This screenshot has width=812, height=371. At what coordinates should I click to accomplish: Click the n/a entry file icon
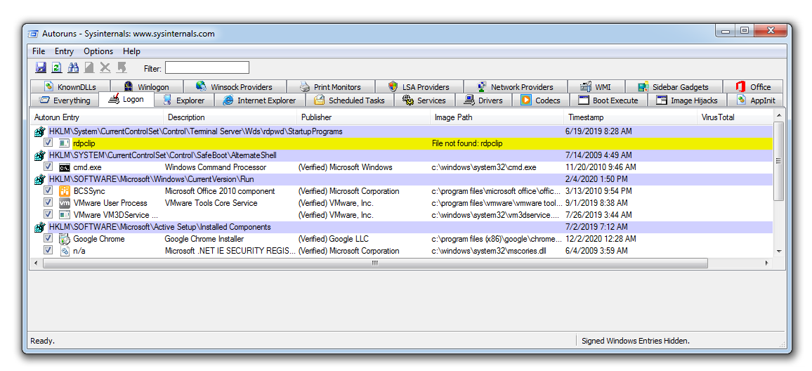[64, 251]
